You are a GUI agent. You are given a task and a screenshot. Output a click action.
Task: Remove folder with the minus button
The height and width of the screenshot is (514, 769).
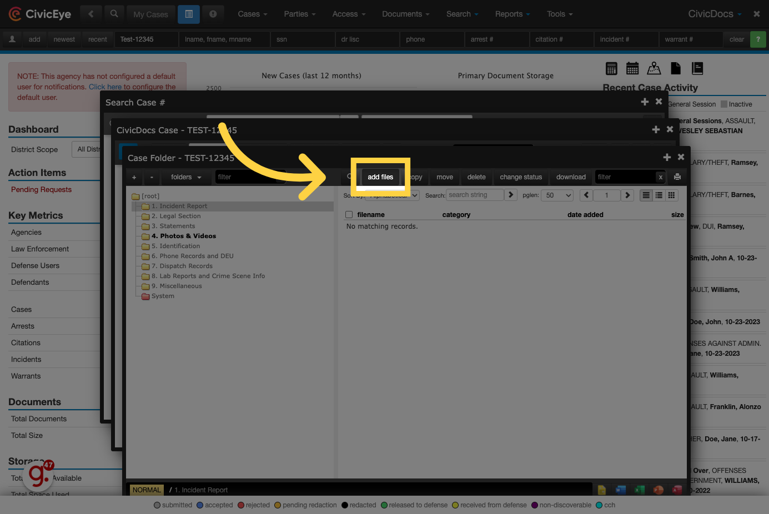pos(152,177)
